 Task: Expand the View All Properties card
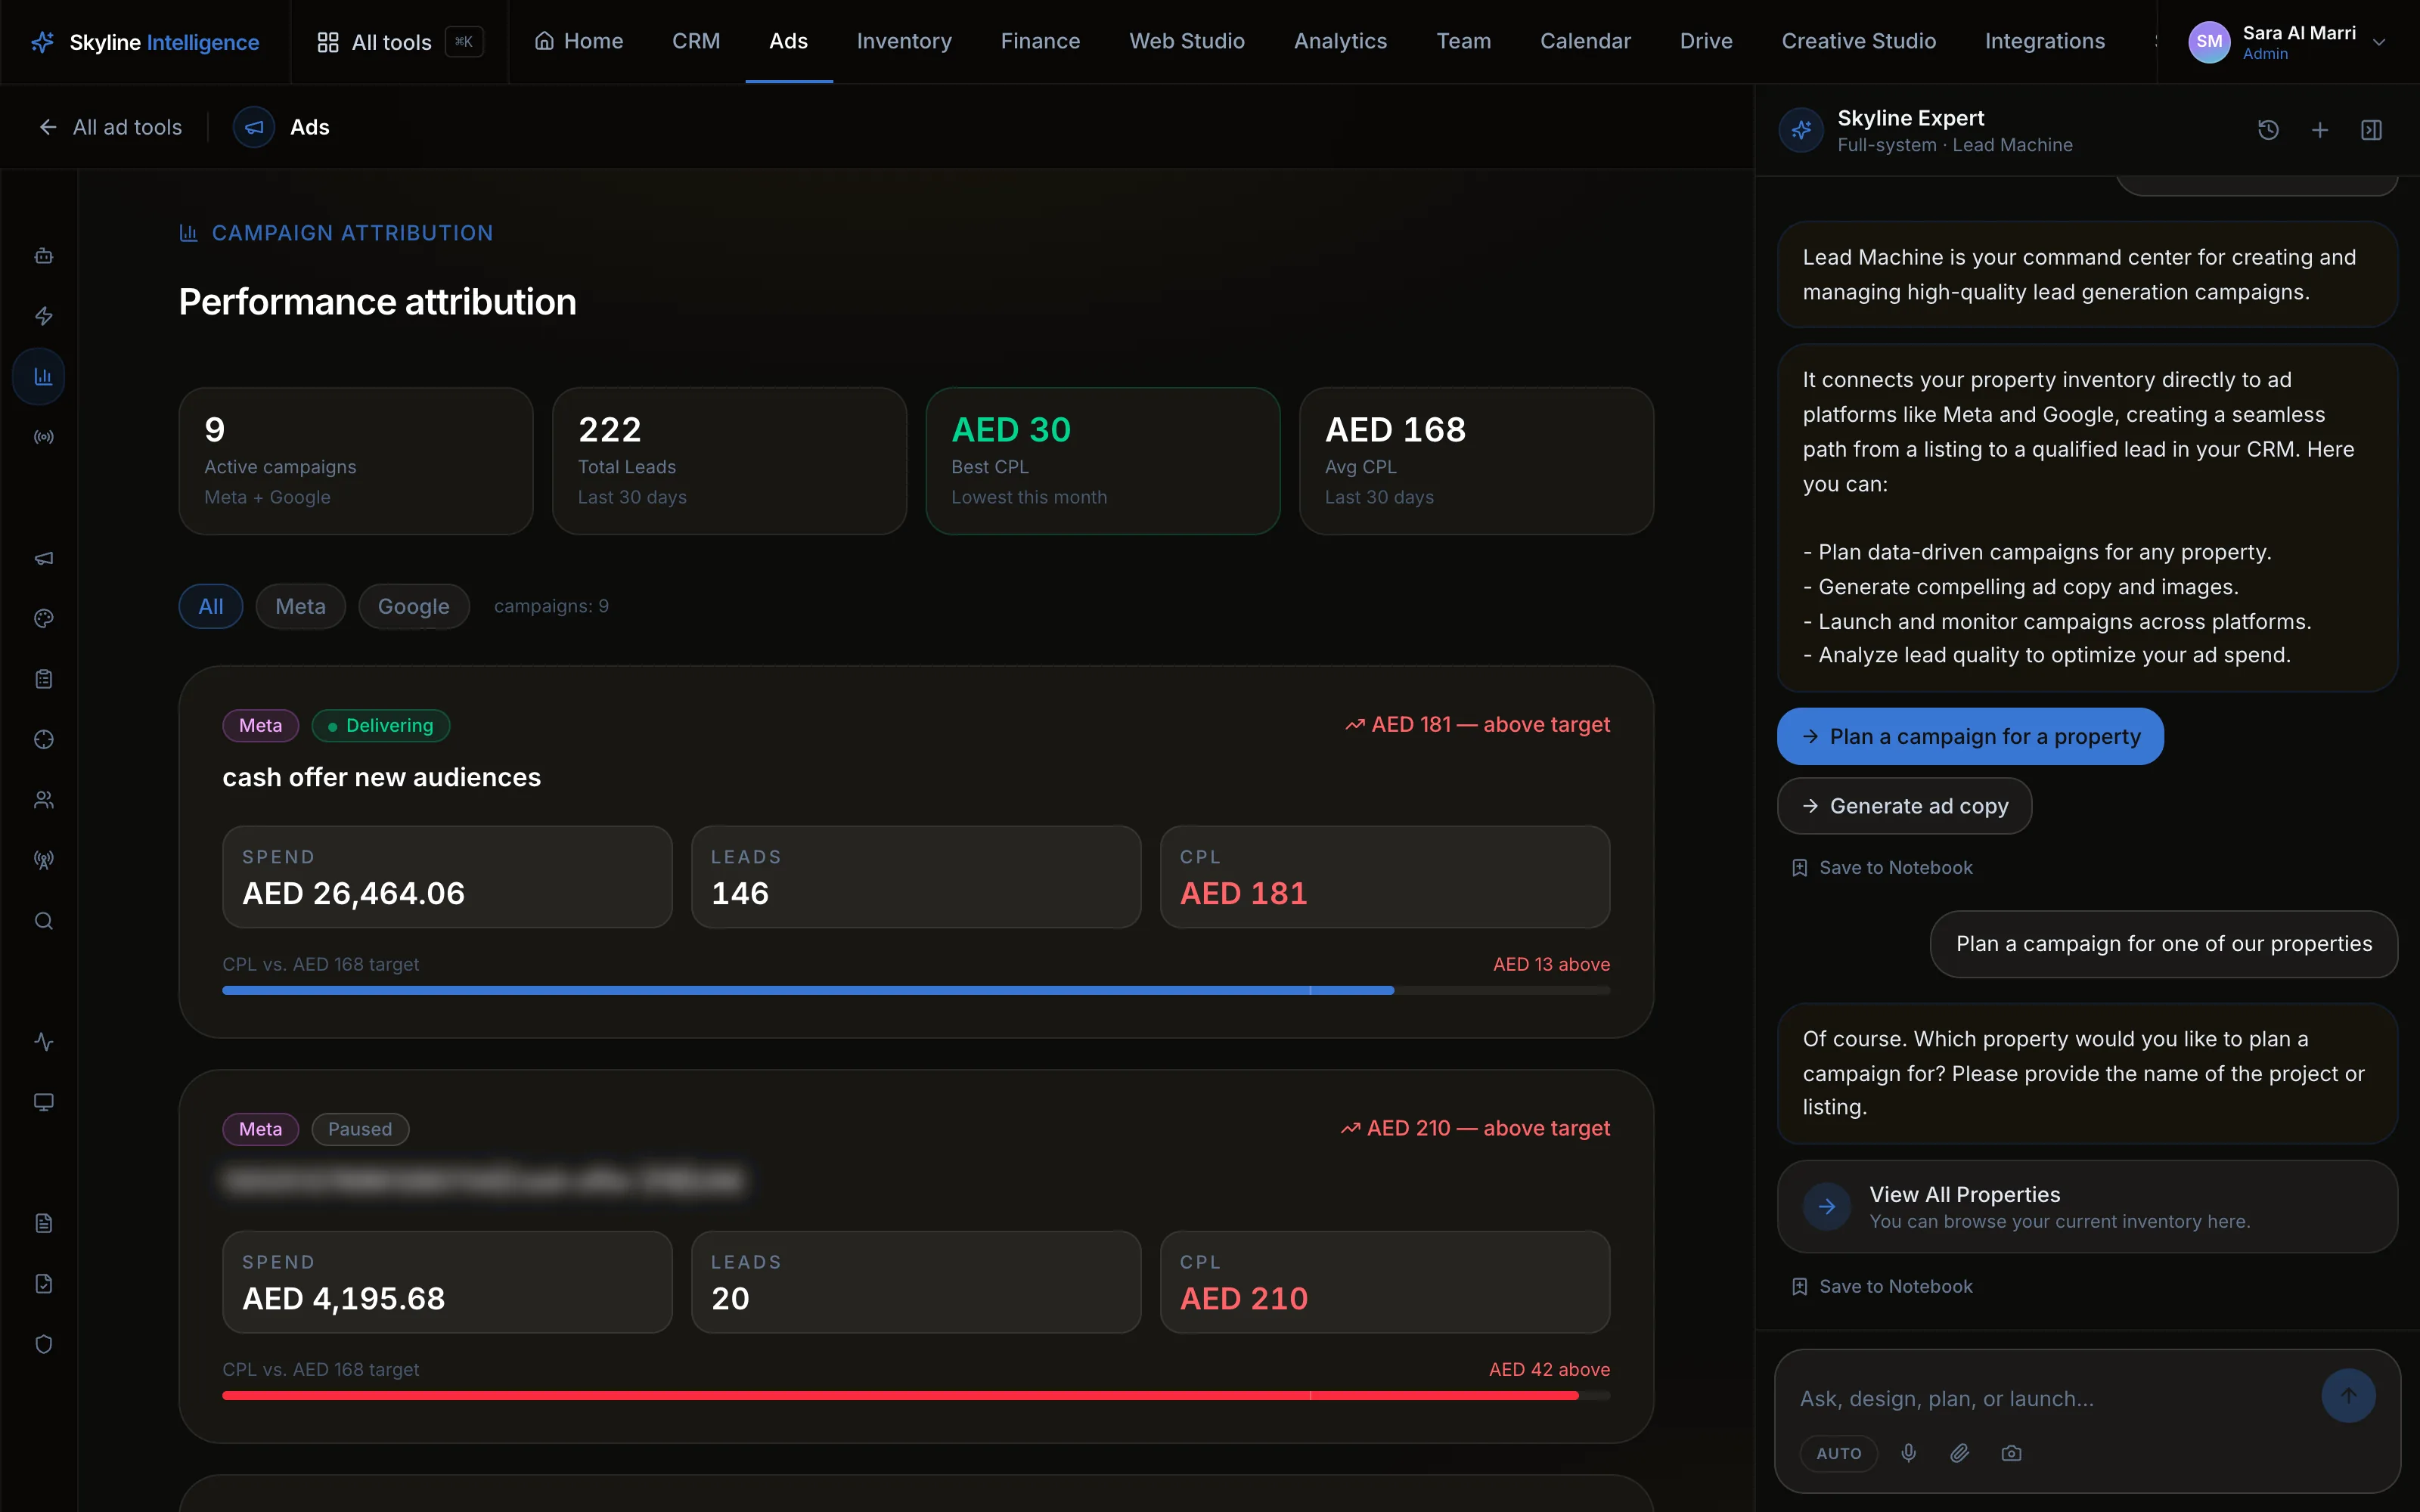pos(2087,1206)
